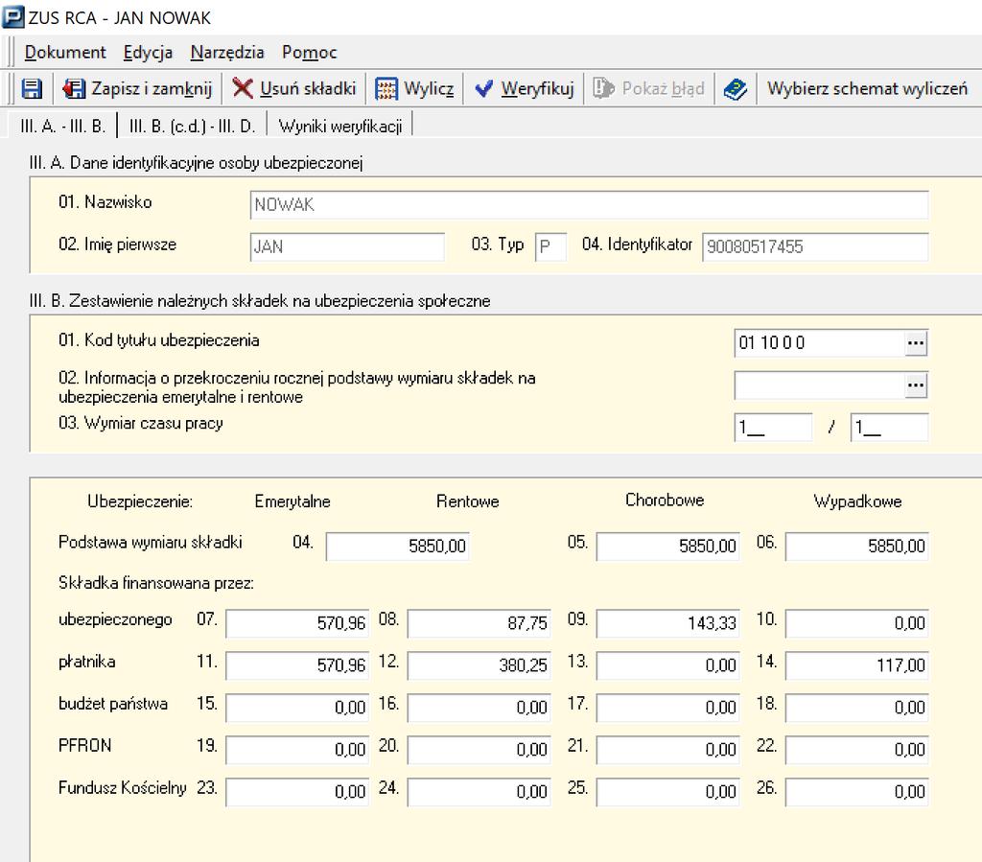The image size is (982, 862).
Task: Click field 14 płatnika Wypadkowe 117,00
Action: point(856,664)
